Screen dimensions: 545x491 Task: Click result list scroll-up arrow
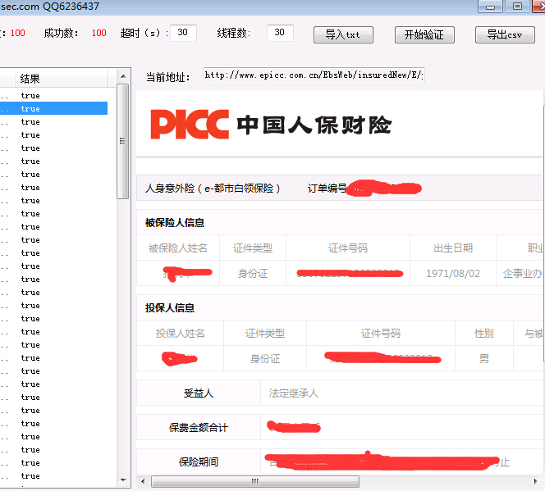pyautogui.click(x=123, y=76)
